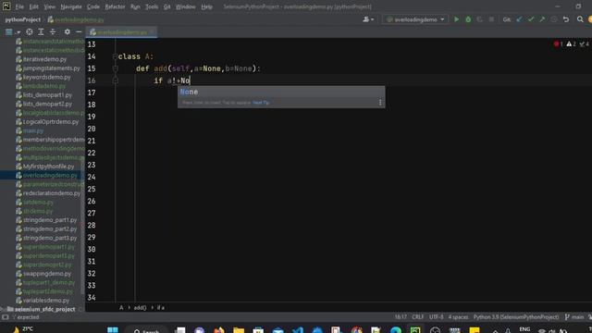Image resolution: width=592 pixels, height=333 pixels.
Task: Select opened file using the target icon
Action: click(x=29, y=32)
